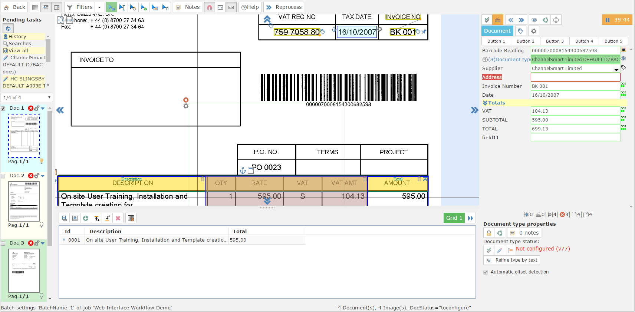Tick the Doc.2 checkbox
The image size is (635, 312).
[x=3, y=176]
